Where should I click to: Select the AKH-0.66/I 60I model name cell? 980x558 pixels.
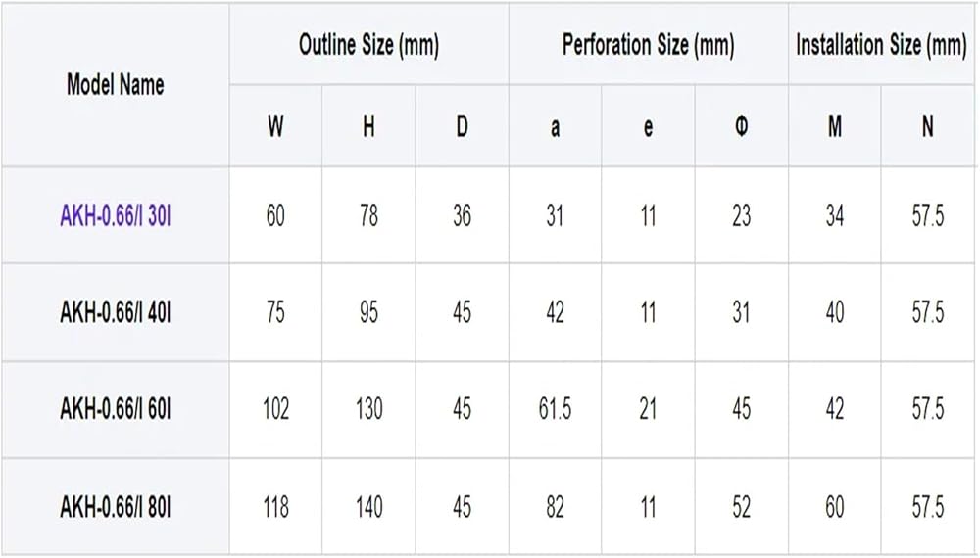click(115, 409)
